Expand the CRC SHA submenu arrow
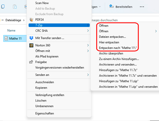The image size is (159, 121). [88, 31]
